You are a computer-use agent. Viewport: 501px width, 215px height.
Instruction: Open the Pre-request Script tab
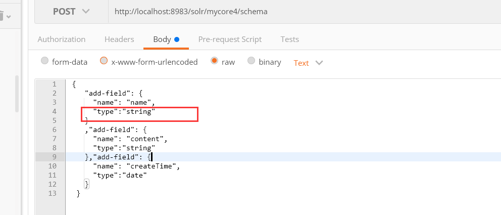coord(230,39)
